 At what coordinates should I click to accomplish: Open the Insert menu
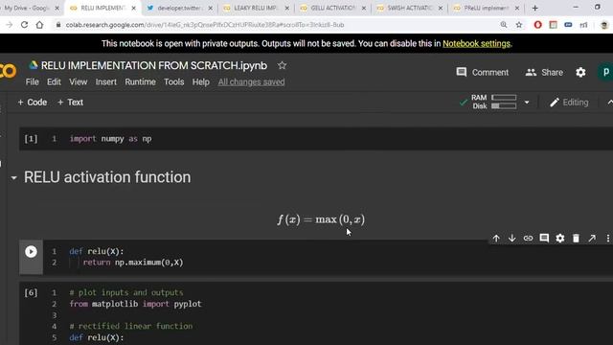[x=106, y=81]
